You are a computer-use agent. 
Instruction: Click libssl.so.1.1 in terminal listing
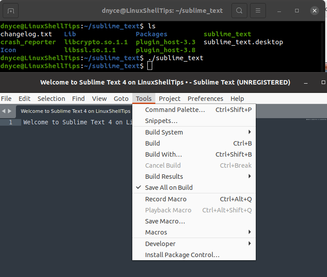tap(90, 50)
